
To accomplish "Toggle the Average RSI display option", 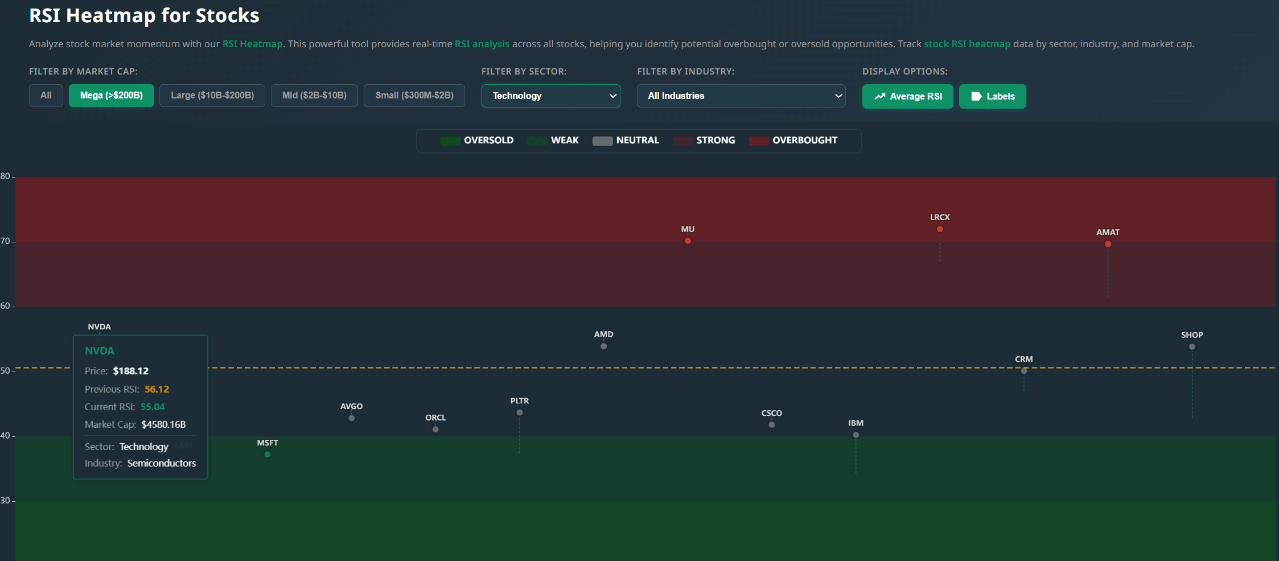I will [x=907, y=96].
